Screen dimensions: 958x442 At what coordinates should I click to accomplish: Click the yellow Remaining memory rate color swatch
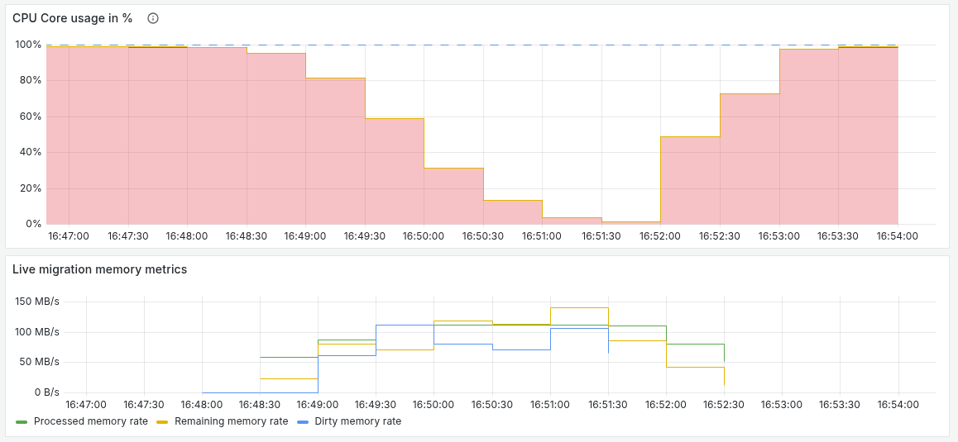162,422
